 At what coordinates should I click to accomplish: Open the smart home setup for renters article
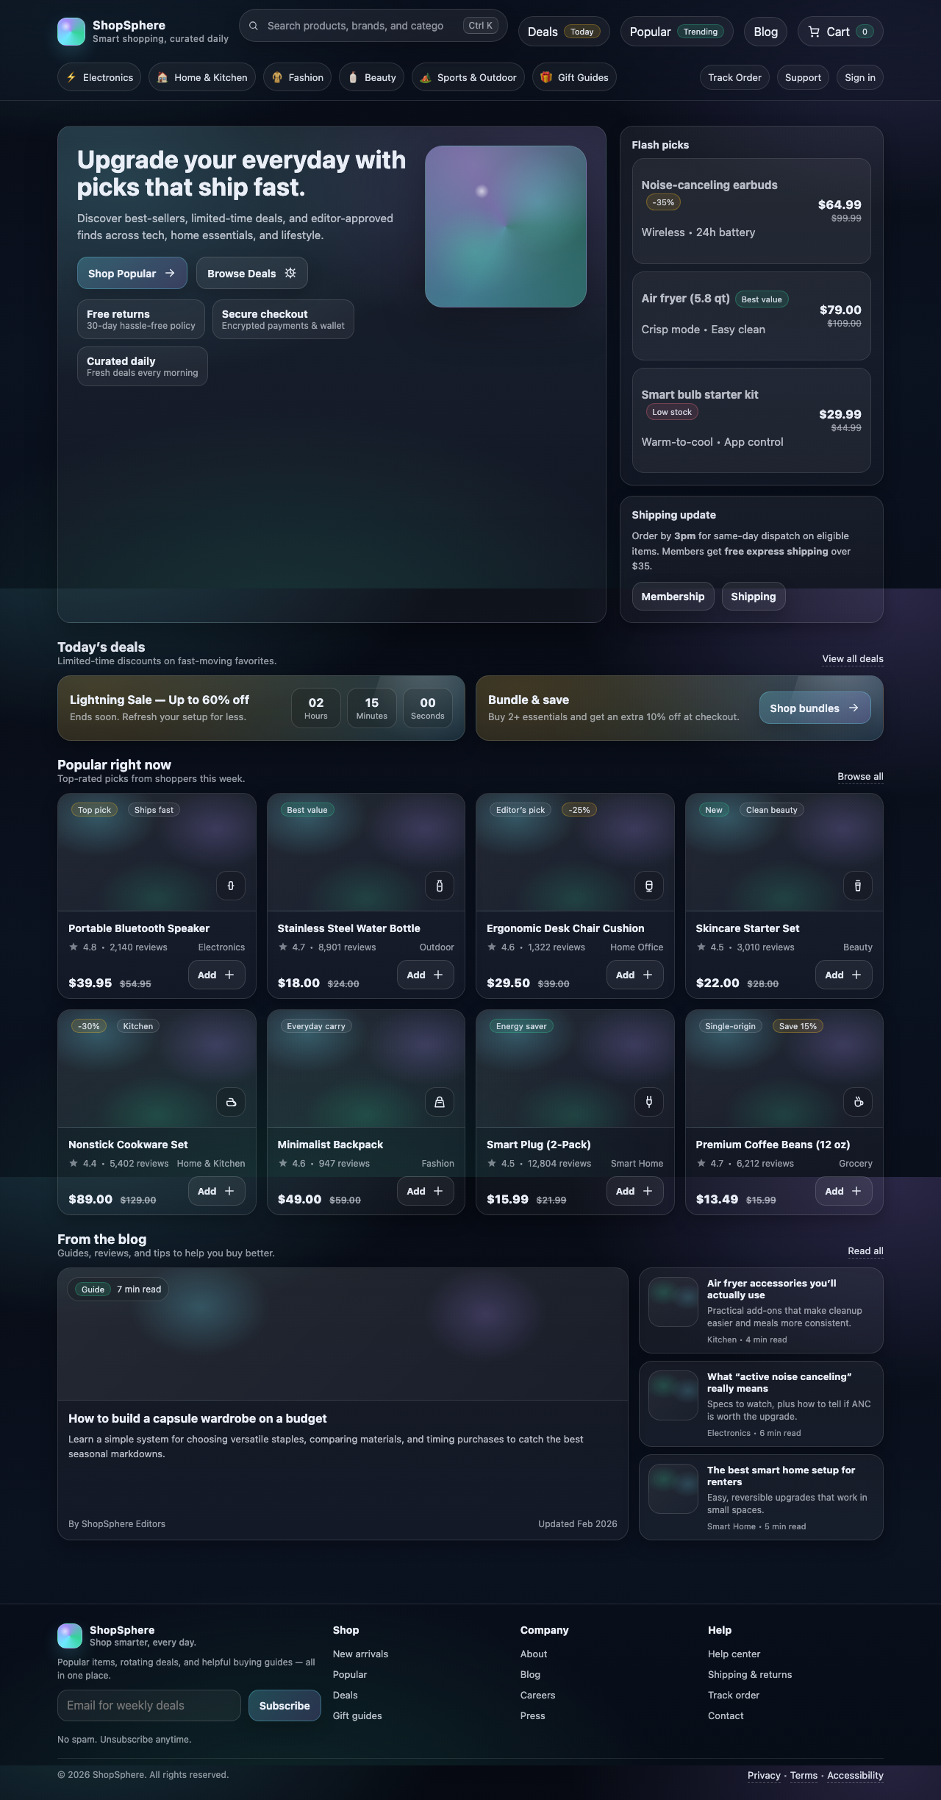click(761, 1498)
